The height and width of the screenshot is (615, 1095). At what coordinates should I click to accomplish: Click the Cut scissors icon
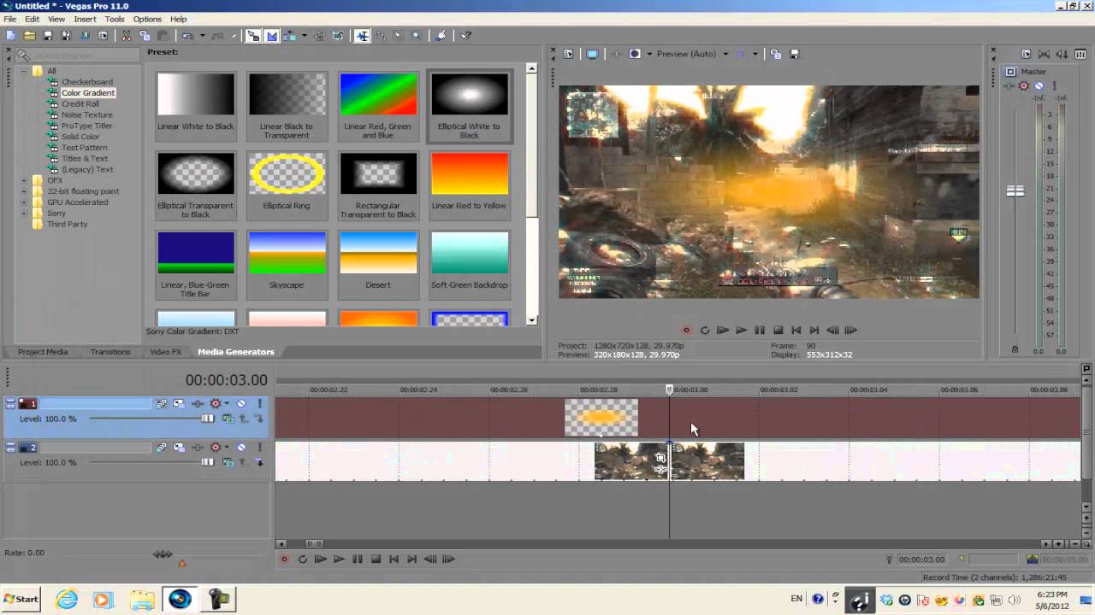126,36
